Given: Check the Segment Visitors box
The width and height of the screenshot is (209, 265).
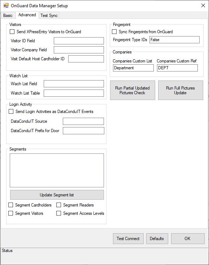Looking at the screenshot, I should (11, 213).
